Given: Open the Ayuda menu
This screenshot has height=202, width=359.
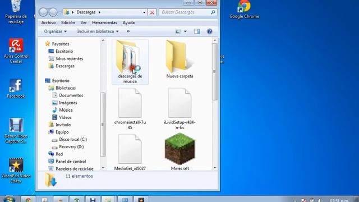Looking at the screenshot, I should coord(128,22).
